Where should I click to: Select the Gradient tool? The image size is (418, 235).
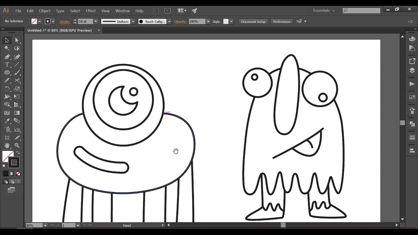click(17, 113)
